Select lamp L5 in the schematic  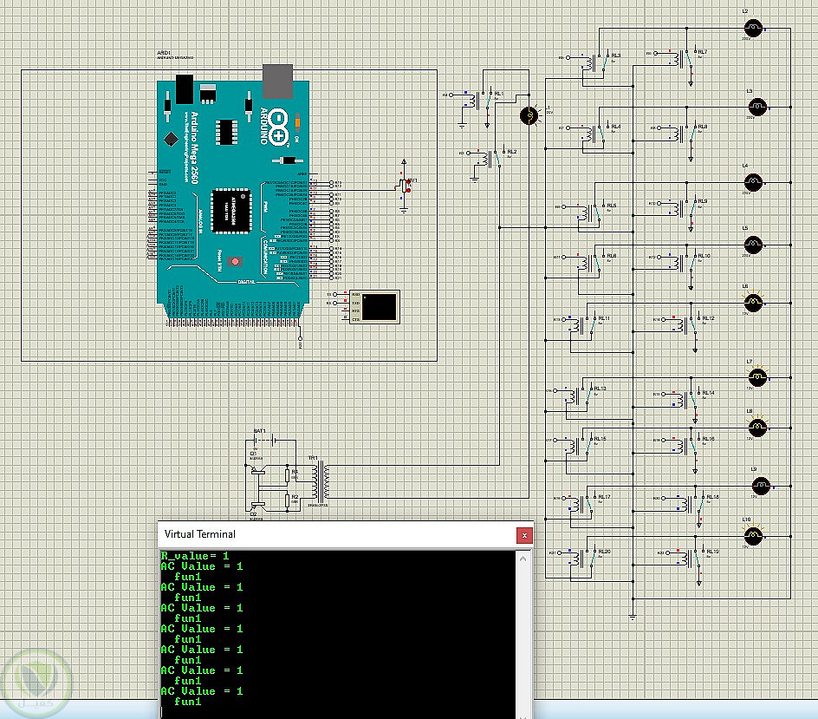(753, 245)
